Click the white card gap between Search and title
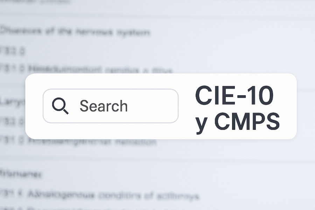Image resolution: width=315 pixels, height=210 pixels. coord(186,106)
